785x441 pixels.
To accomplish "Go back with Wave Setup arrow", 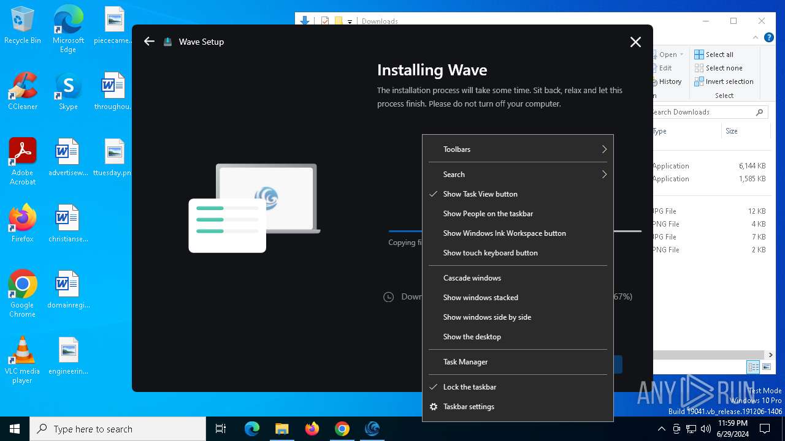I will tap(149, 42).
